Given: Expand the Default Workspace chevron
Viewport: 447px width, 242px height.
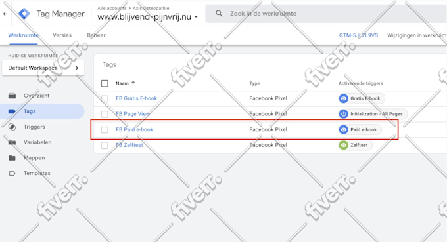Looking at the screenshot, I should (77, 68).
